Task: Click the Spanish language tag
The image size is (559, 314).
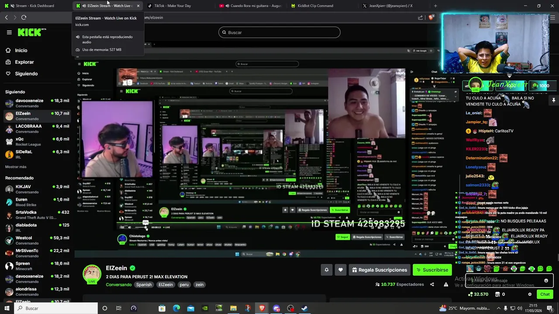Action: [x=144, y=285]
